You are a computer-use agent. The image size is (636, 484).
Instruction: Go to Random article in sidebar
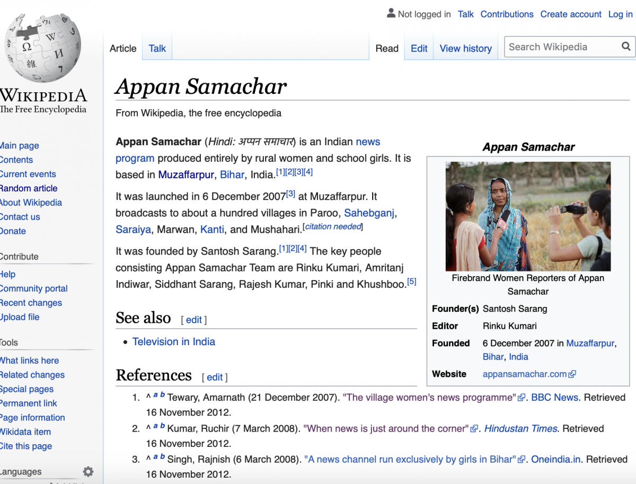tap(29, 188)
